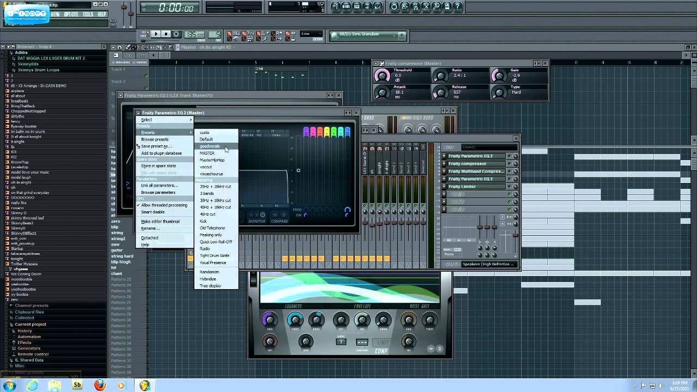This screenshot has width=697, height=392.
Task: Select the purple EQ band token
Action: [306, 132]
